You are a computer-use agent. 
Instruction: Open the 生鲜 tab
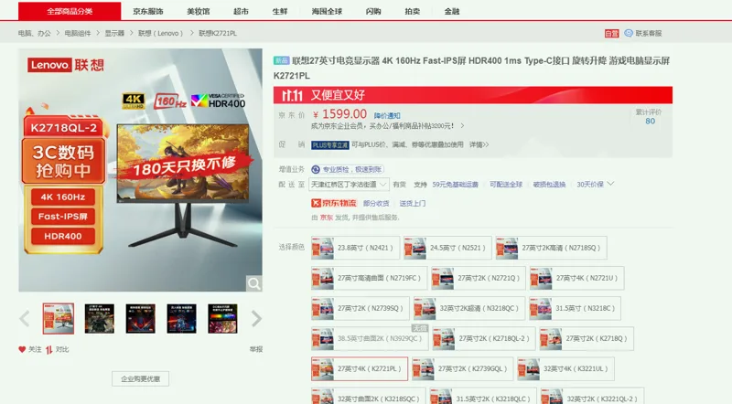[x=280, y=11]
